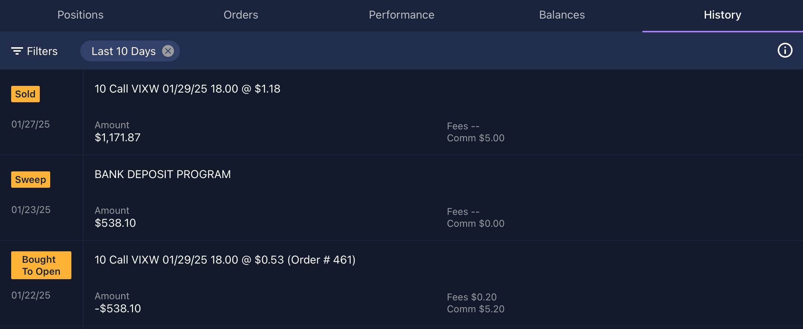Screen dimensions: 803x329
Task: Go to the Performance tab
Action: 401,15
